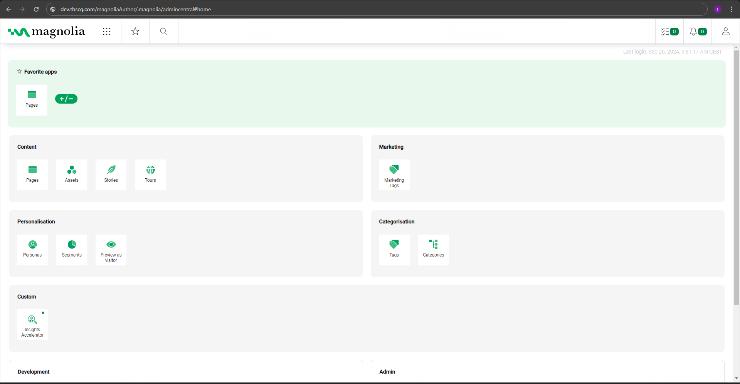Go back using the browser back arrow

click(x=8, y=9)
